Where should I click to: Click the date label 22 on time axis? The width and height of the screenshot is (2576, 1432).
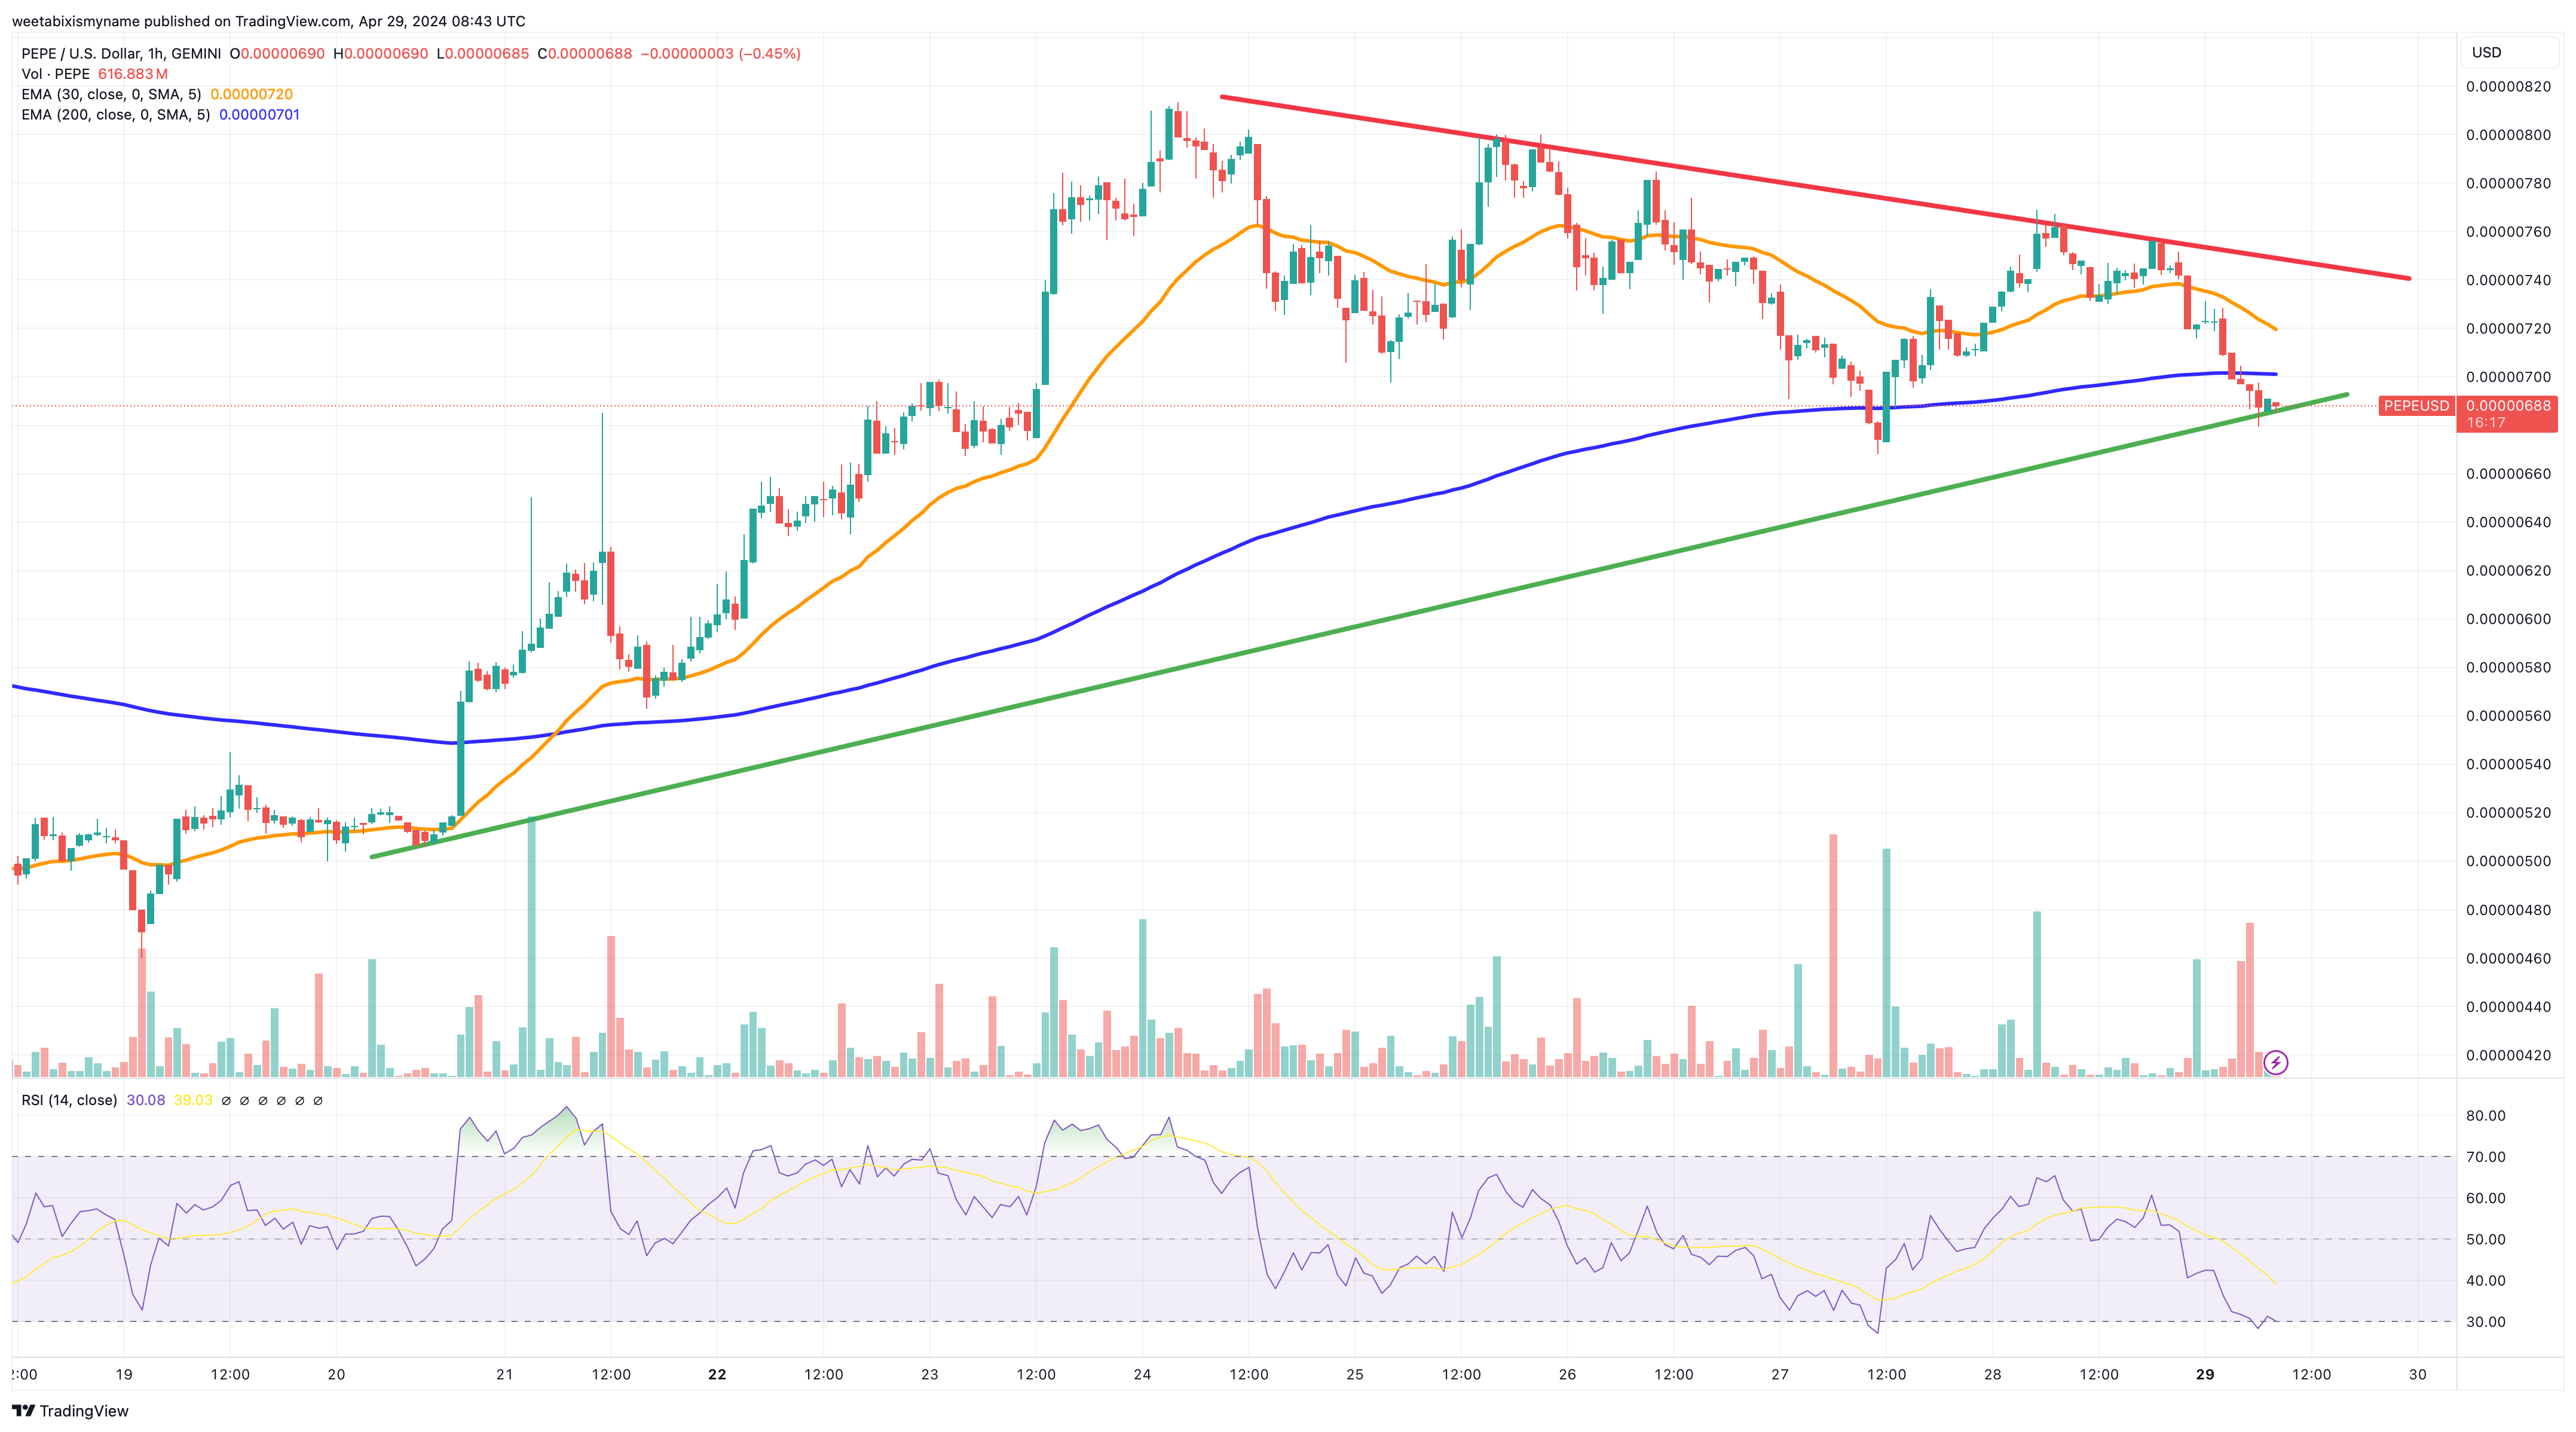717,1374
